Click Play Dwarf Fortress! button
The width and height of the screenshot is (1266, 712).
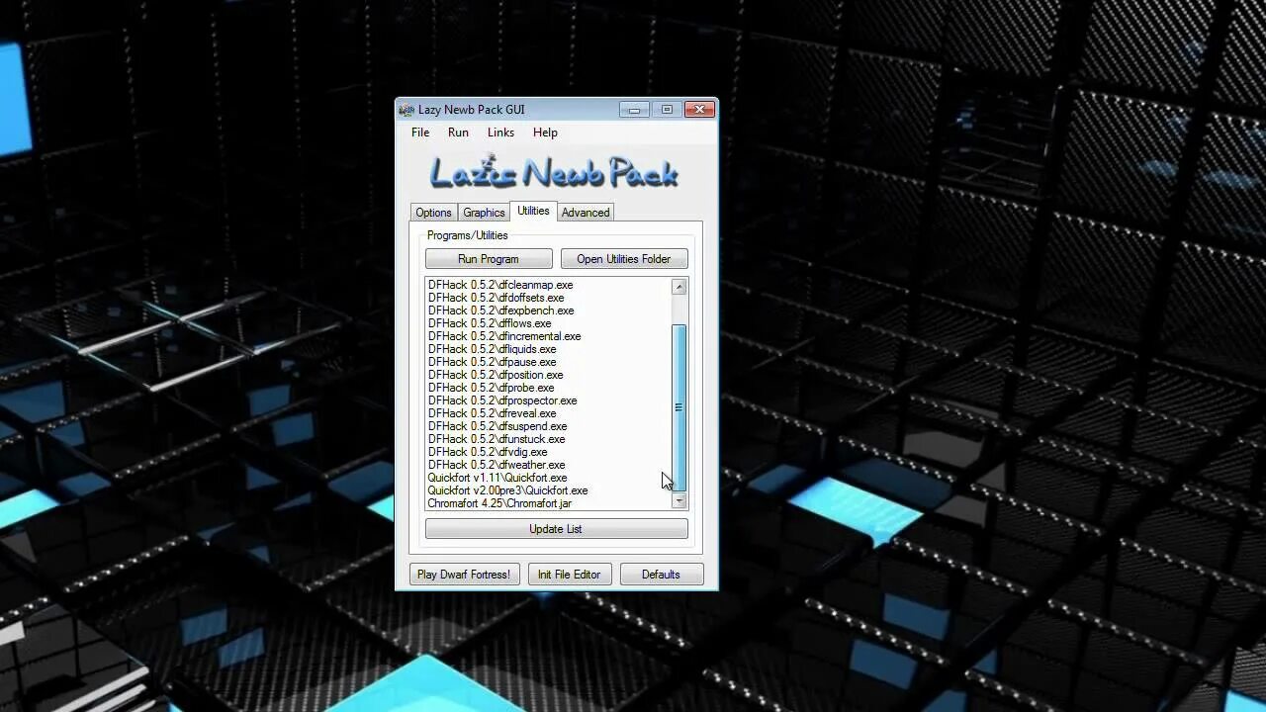464,575
